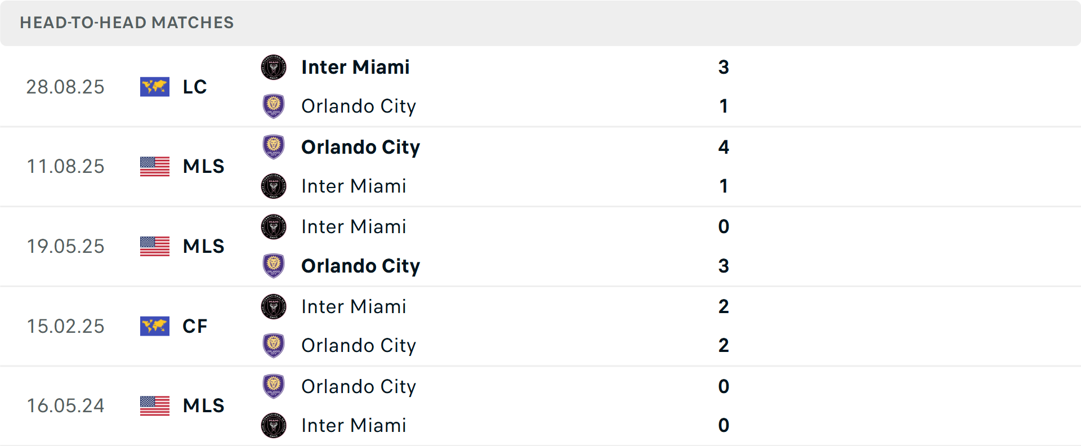Select the CF competition label

click(x=195, y=326)
